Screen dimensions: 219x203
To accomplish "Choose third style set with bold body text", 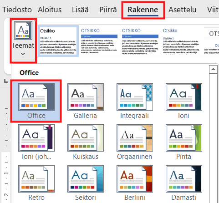I will 140,41.
